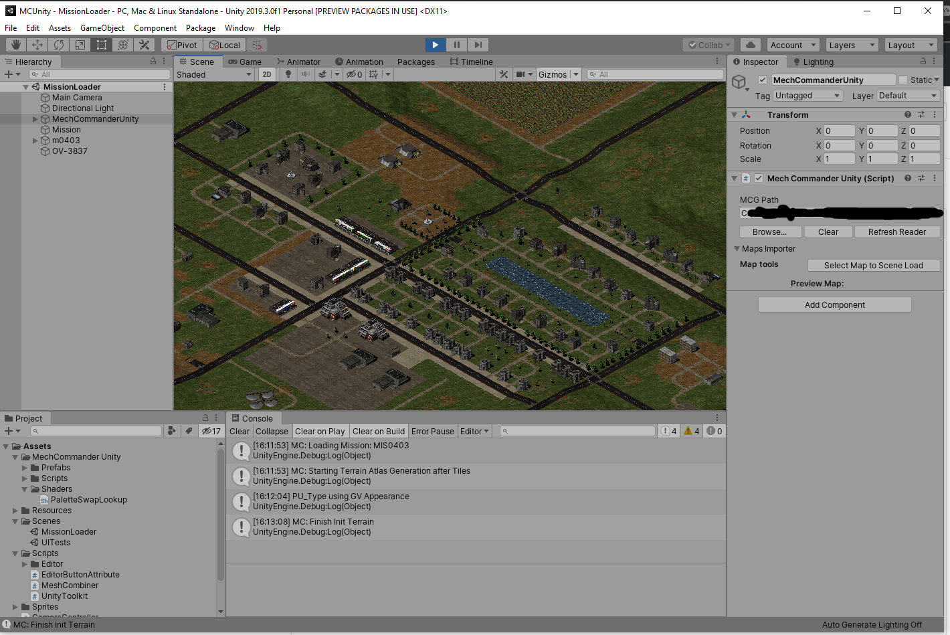Image resolution: width=950 pixels, height=635 pixels.
Task: Toggle Clear on Play in Console
Action: 320,431
